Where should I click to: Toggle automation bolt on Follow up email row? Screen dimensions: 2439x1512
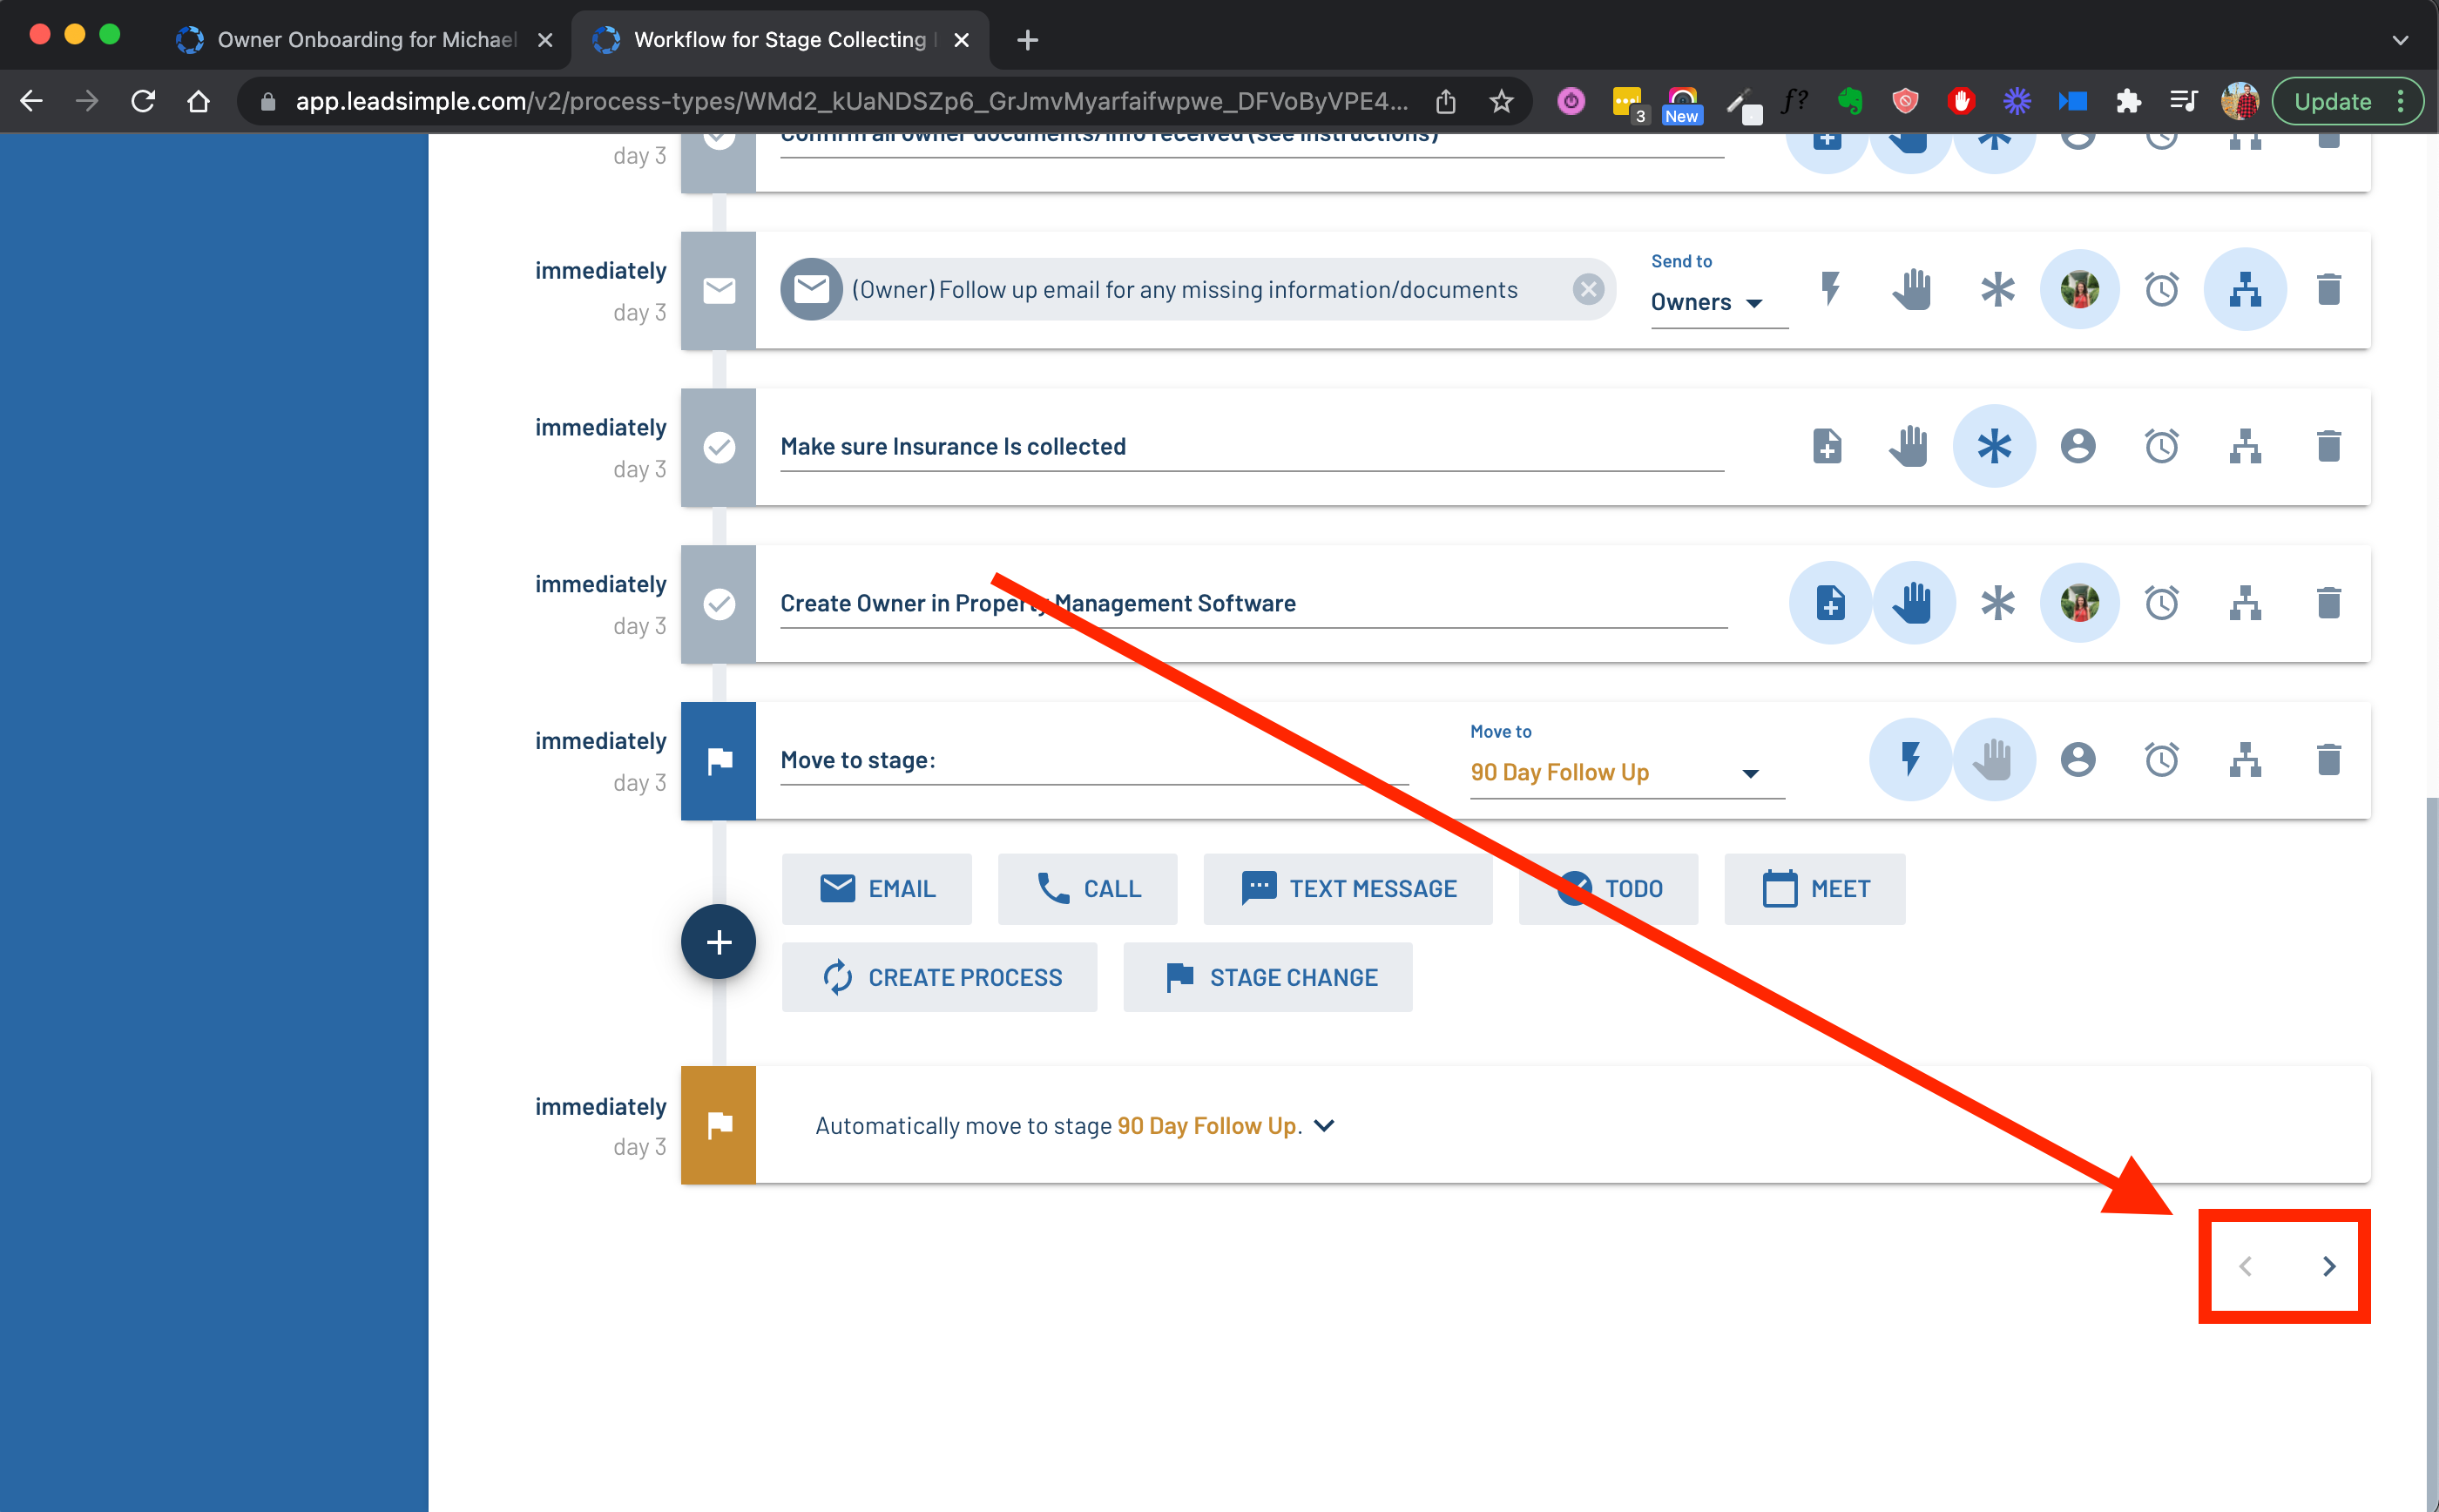(x=1830, y=289)
